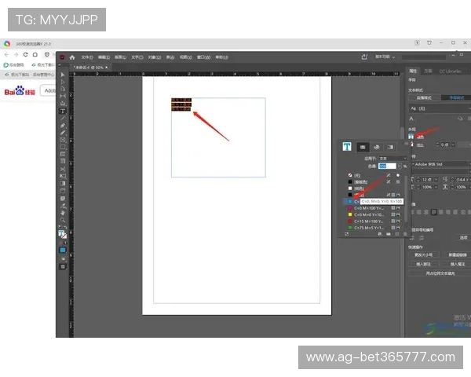Open the File menu
This screenshot has width=471, height=377.
[x=86, y=57]
